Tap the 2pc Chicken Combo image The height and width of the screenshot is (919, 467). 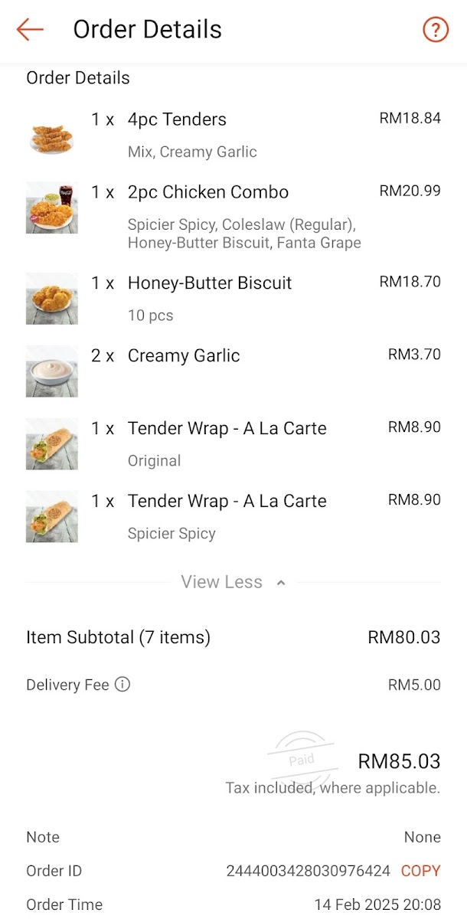point(51,208)
